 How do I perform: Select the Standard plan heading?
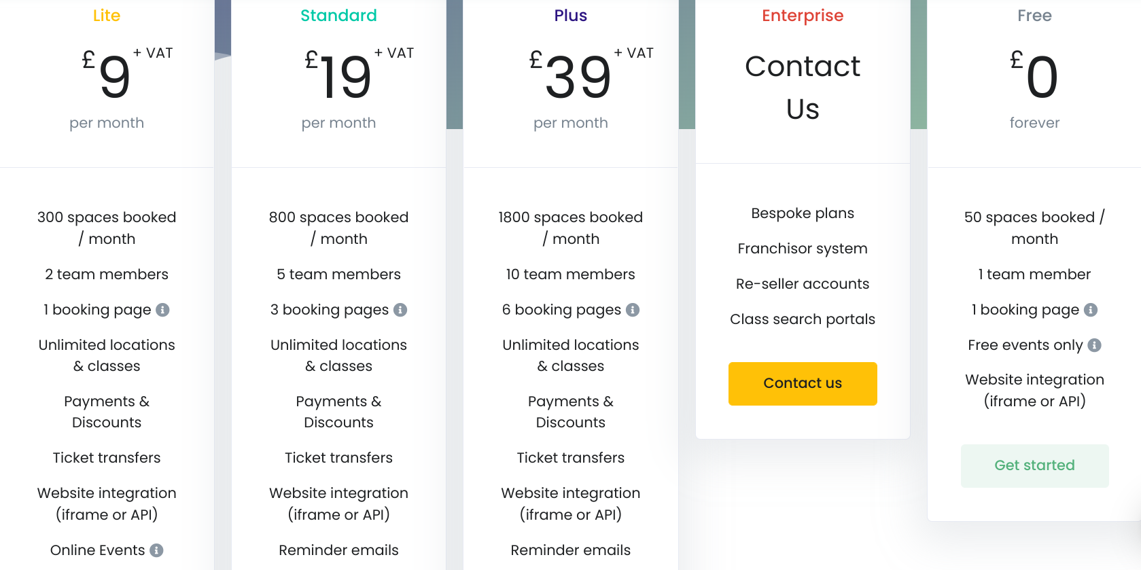338,16
